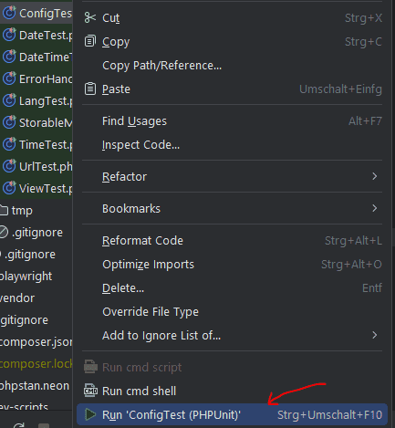This screenshot has height=428, width=395.
Task: Click the class icon beside ErrorHandler test file
Action: [x=9, y=78]
